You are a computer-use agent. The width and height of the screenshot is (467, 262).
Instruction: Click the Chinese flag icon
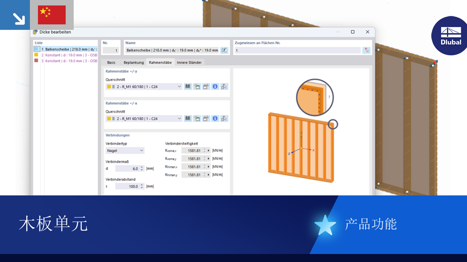click(x=52, y=15)
